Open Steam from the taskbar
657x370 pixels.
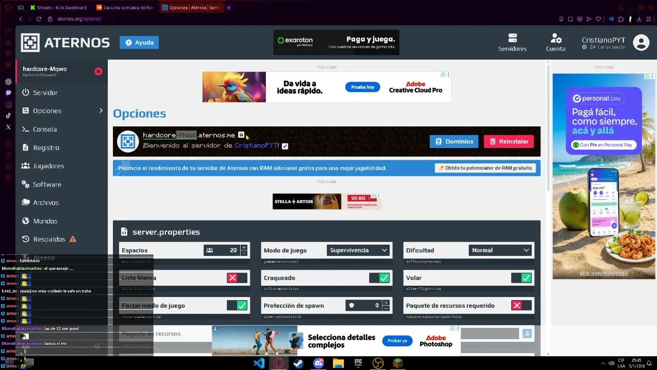pyautogui.click(x=299, y=363)
